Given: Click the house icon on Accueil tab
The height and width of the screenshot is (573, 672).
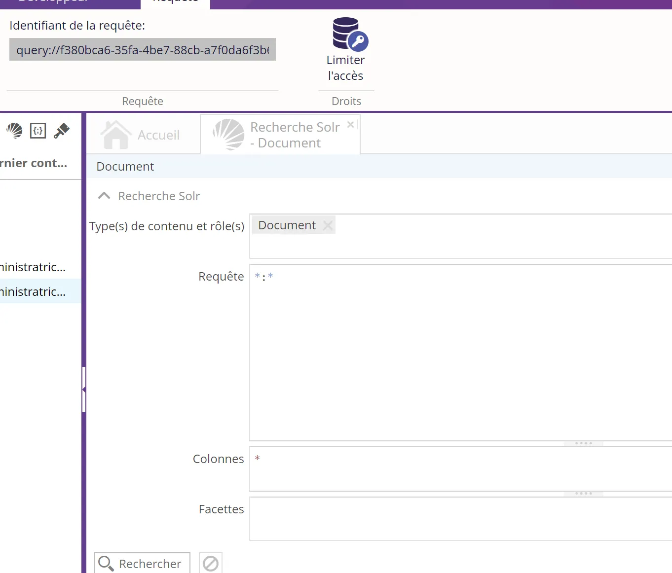Looking at the screenshot, I should (115, 135).
